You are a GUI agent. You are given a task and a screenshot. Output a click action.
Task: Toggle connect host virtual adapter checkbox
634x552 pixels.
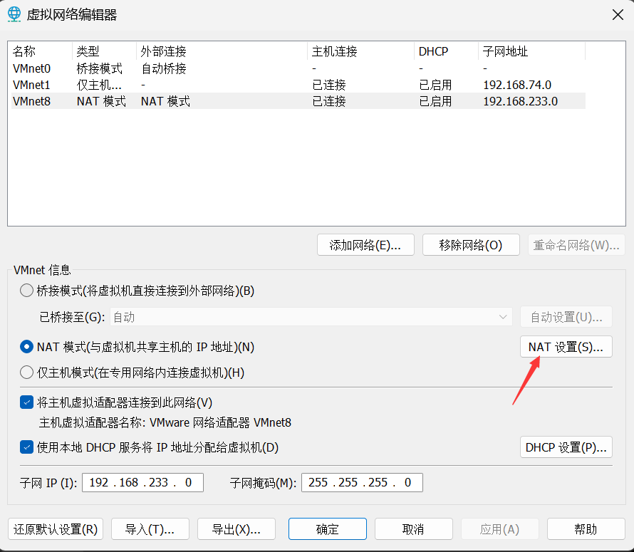pos(26,402)
